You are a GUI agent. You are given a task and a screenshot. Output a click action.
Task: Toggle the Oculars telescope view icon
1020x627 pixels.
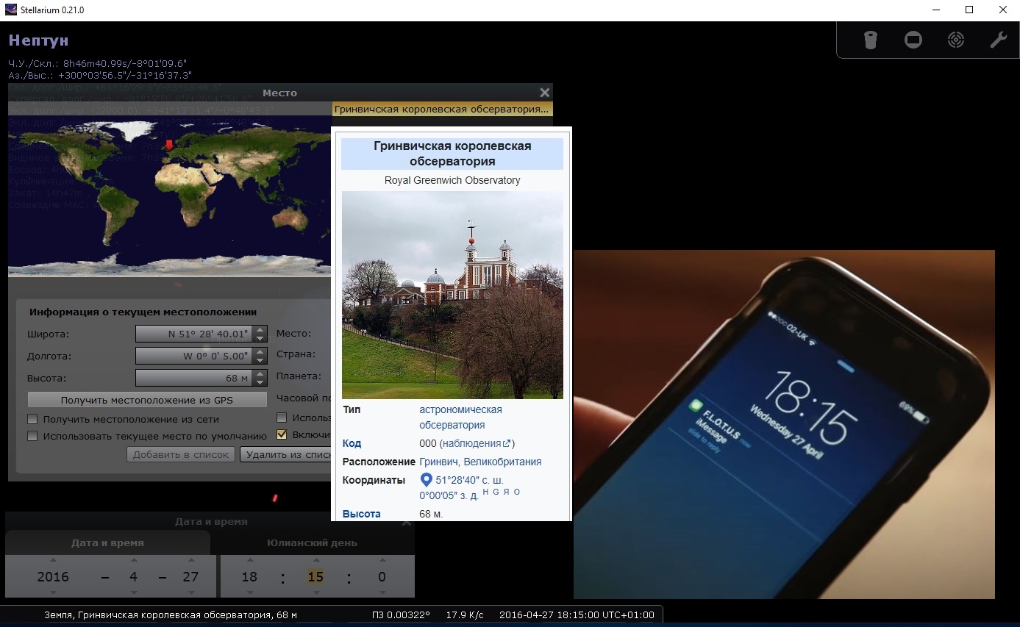point(871,40)
